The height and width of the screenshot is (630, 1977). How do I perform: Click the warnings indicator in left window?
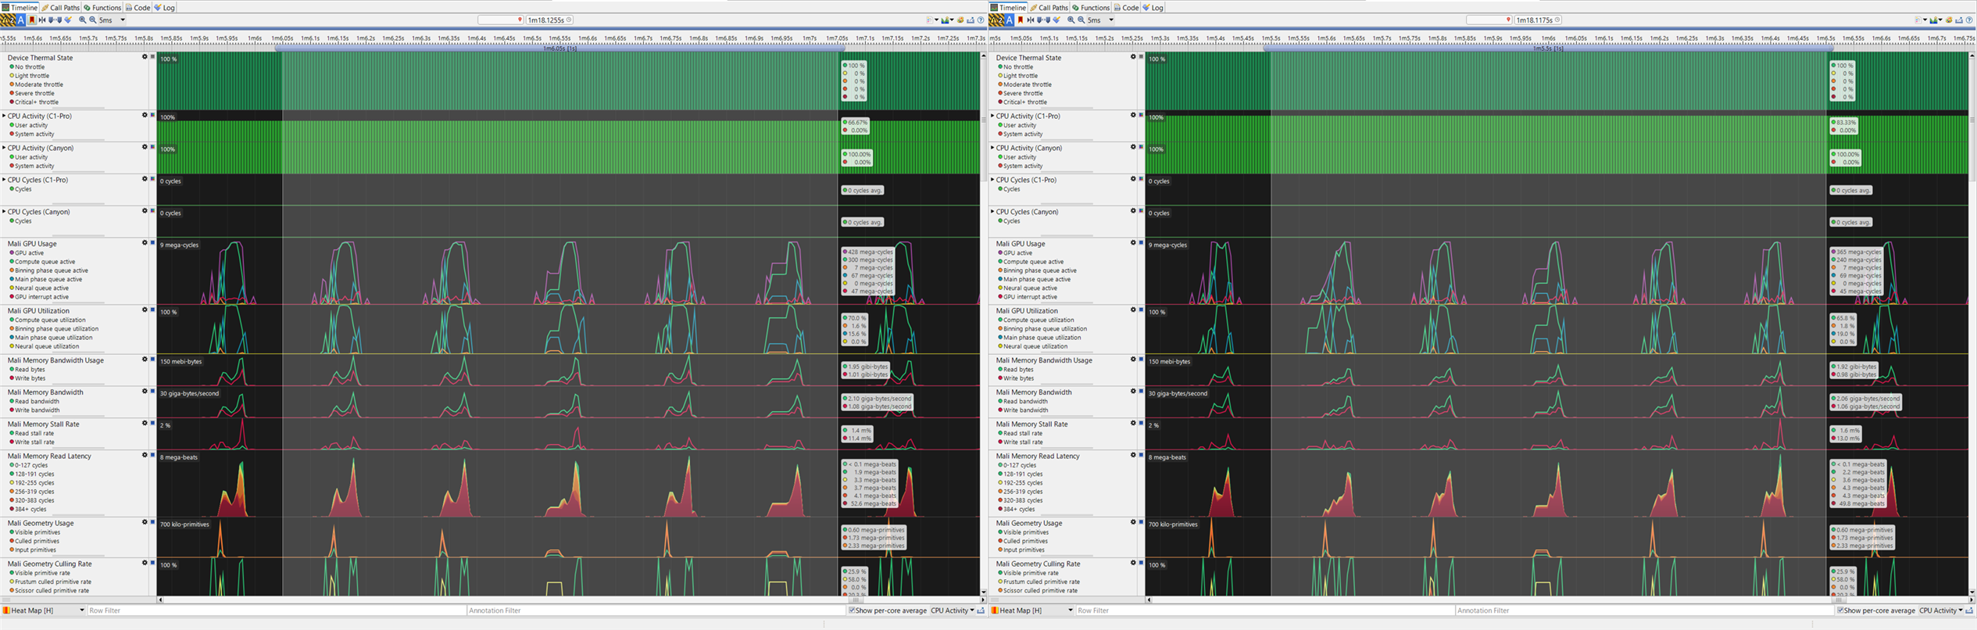point(8,20)
